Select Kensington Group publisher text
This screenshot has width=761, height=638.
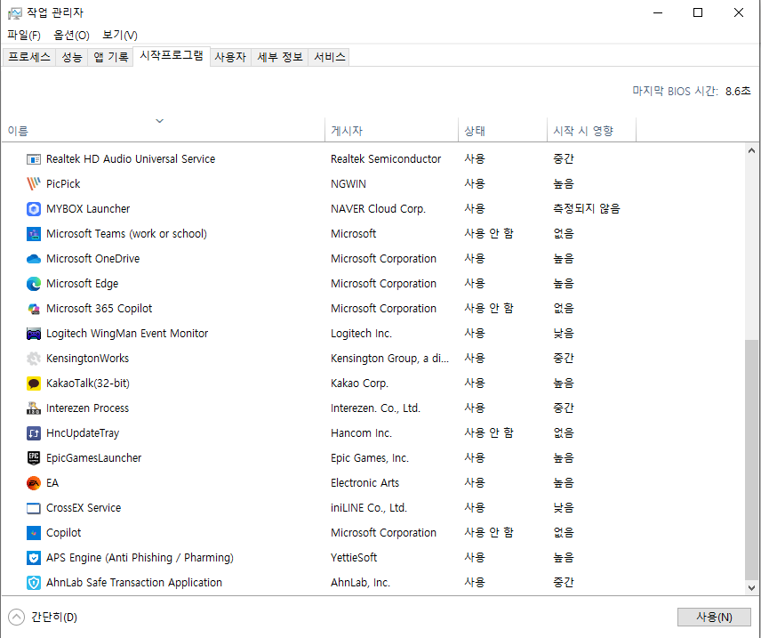tap(389, 359)
